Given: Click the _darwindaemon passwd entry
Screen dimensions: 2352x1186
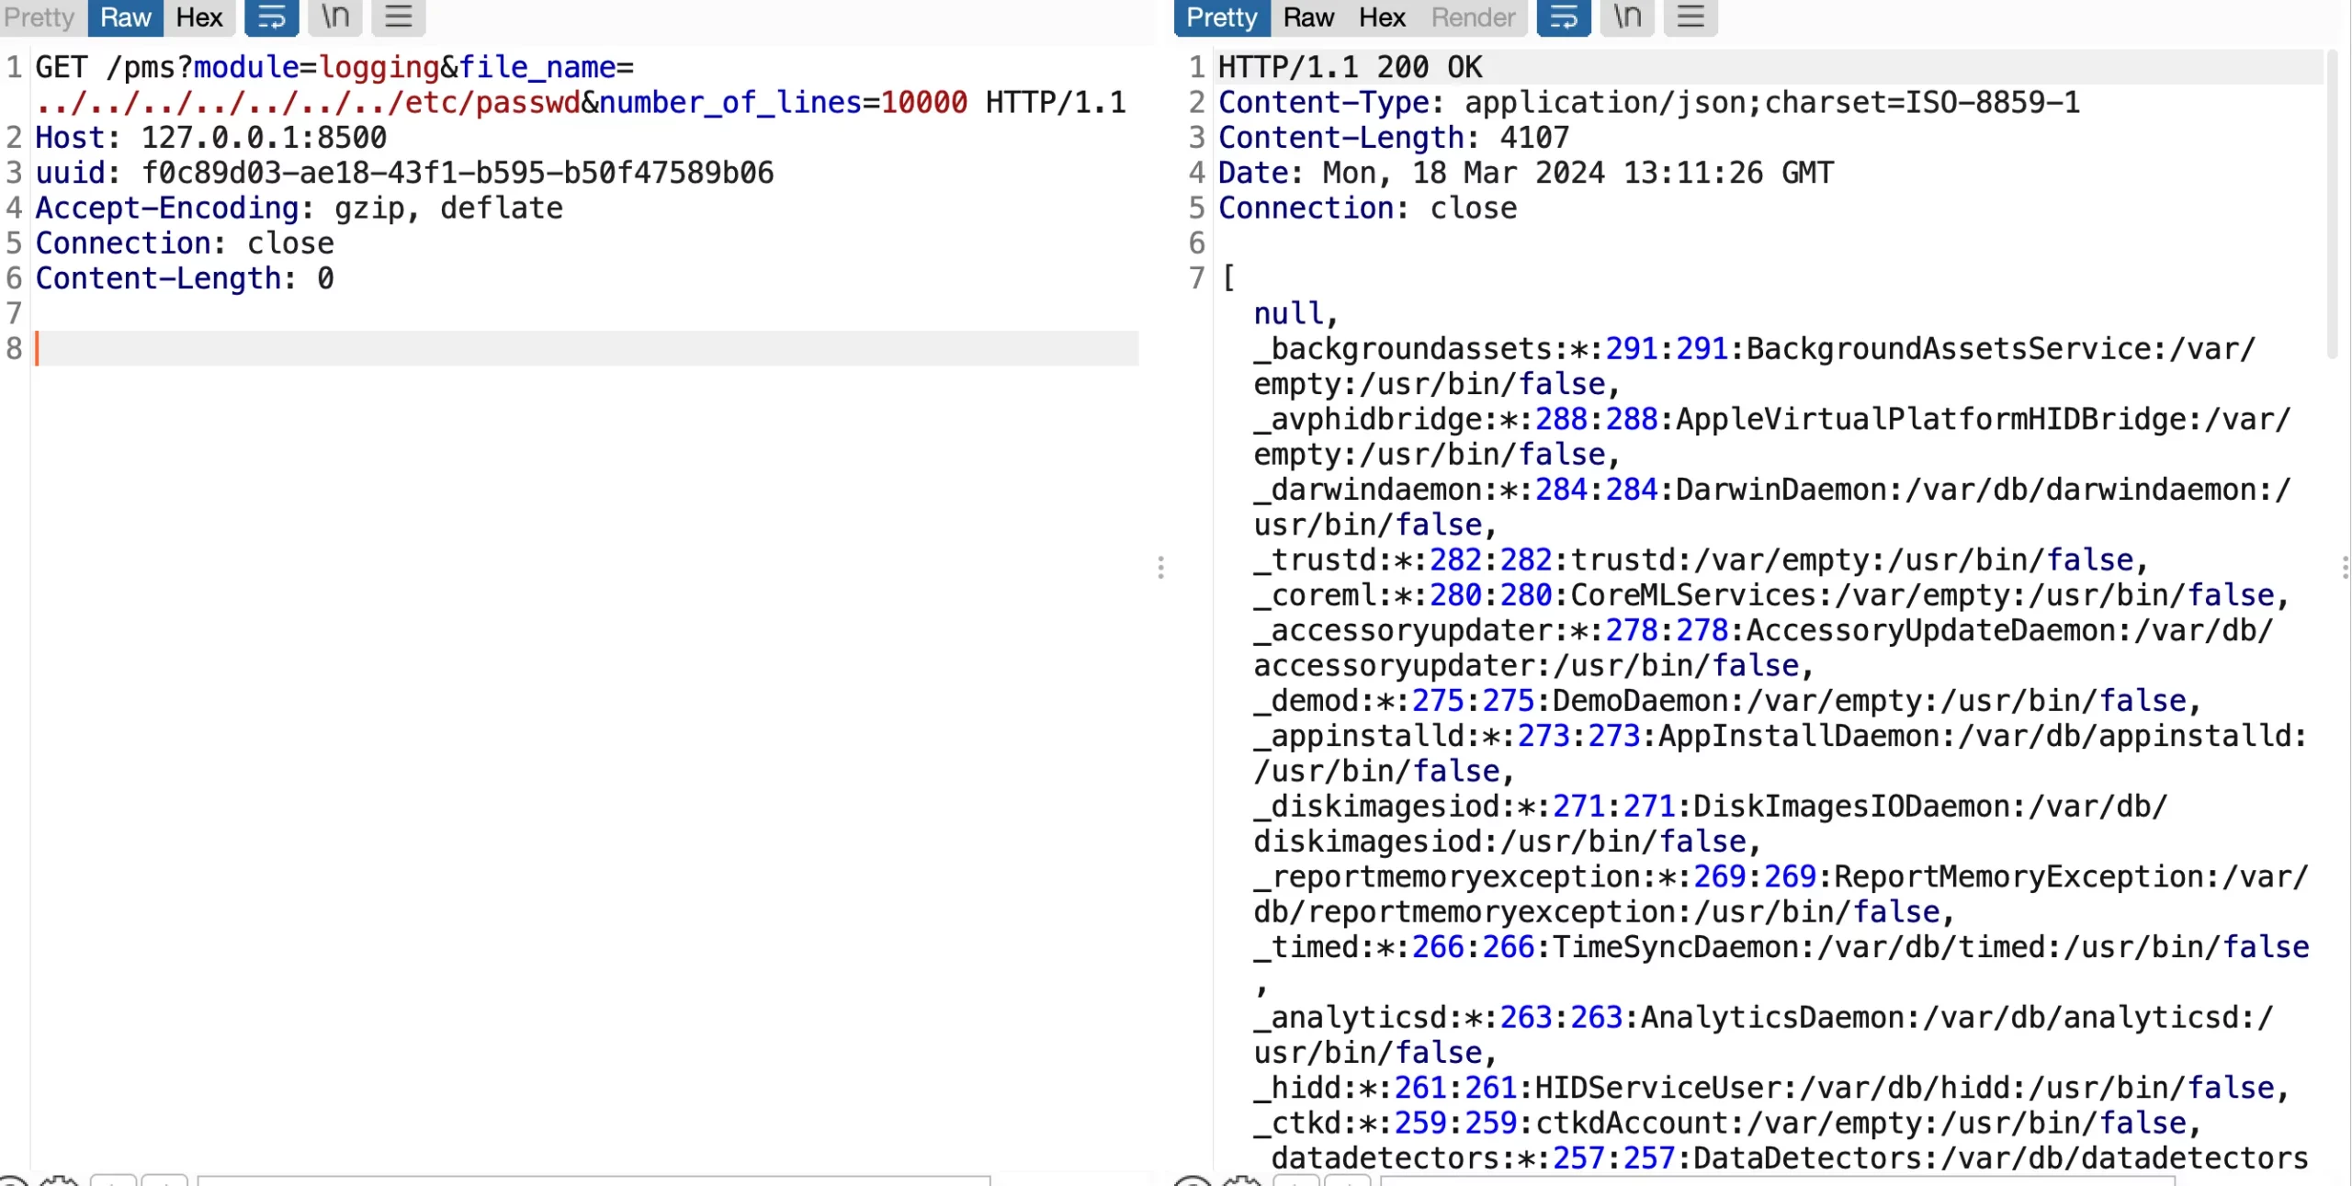Looking at the screenshot, I should (1771, 507).
